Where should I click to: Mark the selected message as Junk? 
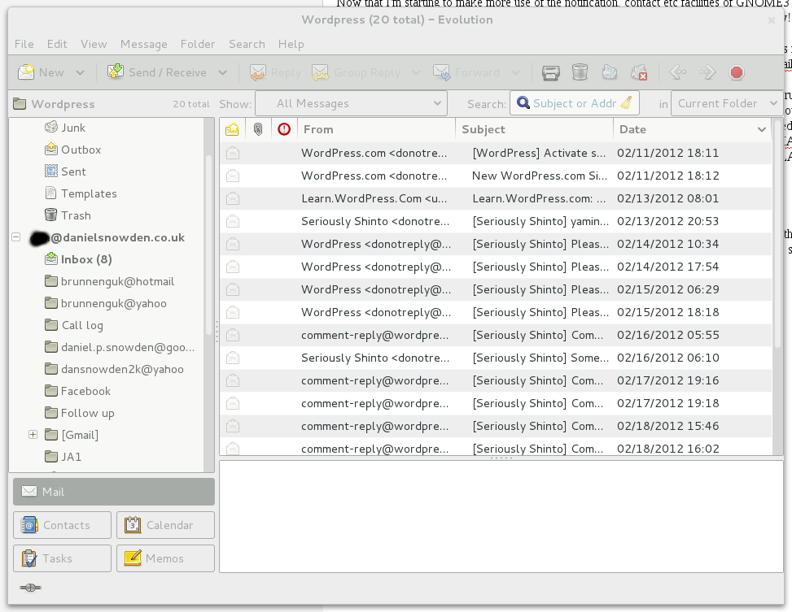(609, 72)
